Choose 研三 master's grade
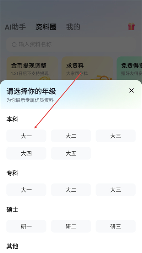Viewport: 142px width, 253px height. (116, 226)
